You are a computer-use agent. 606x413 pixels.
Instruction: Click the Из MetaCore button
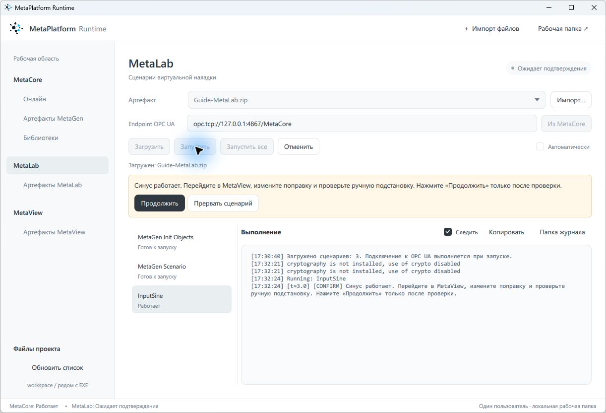pos(566,124)
